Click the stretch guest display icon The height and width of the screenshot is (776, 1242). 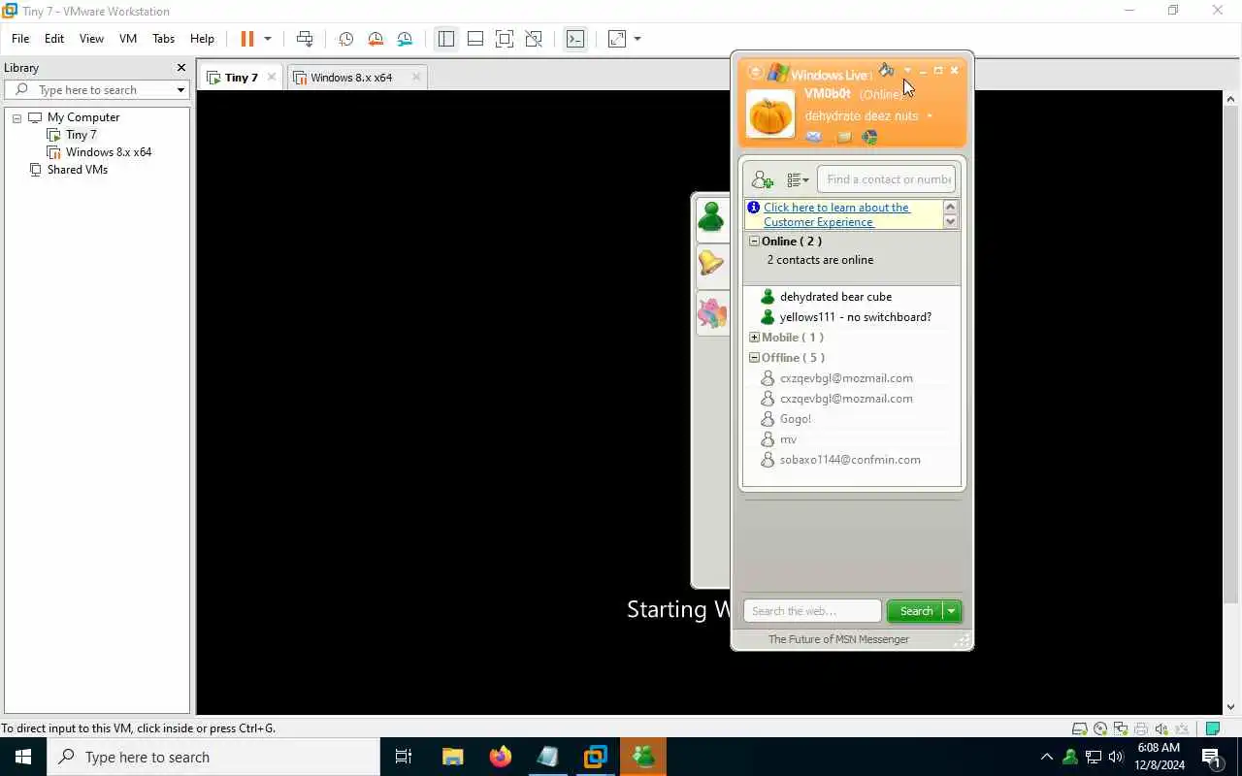click(617, 39)
